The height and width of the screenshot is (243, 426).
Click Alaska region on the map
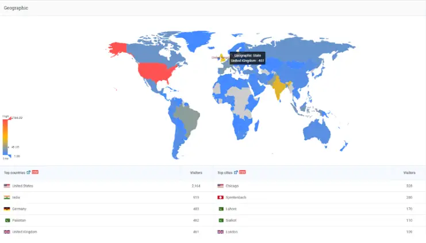(118, 49)
